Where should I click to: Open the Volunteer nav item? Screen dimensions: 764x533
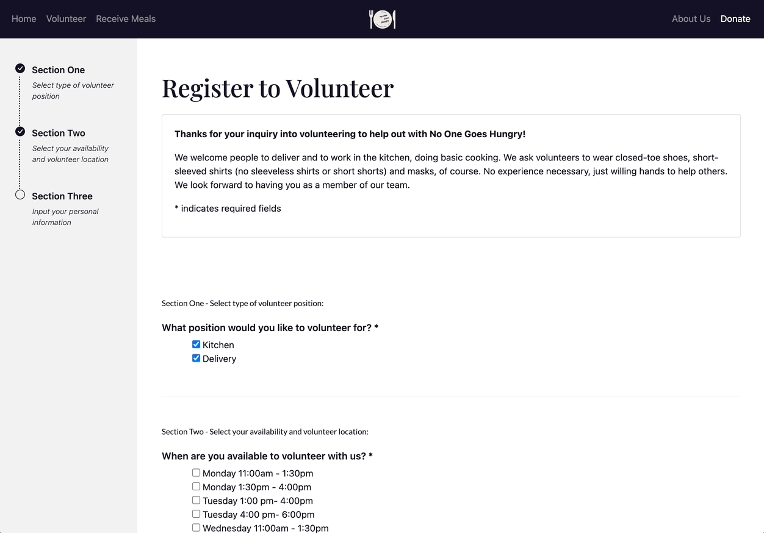(66, 19)
